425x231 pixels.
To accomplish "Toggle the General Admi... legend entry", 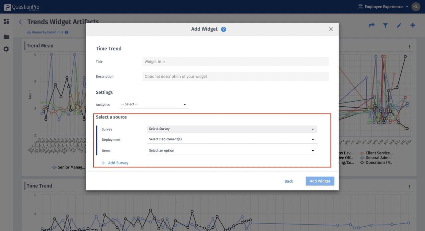I will (x=376, y=158).
